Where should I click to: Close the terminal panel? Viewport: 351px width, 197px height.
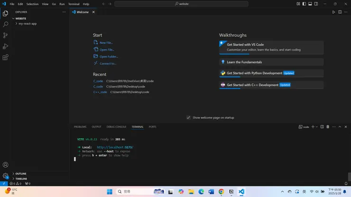(346, 127)
